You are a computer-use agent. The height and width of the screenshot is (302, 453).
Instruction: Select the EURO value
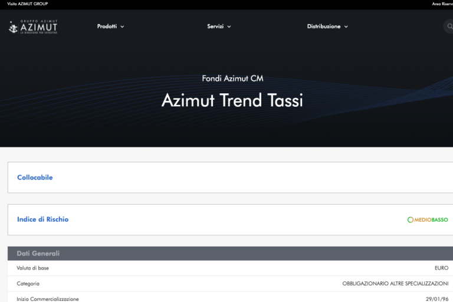[x=441, y=268]
